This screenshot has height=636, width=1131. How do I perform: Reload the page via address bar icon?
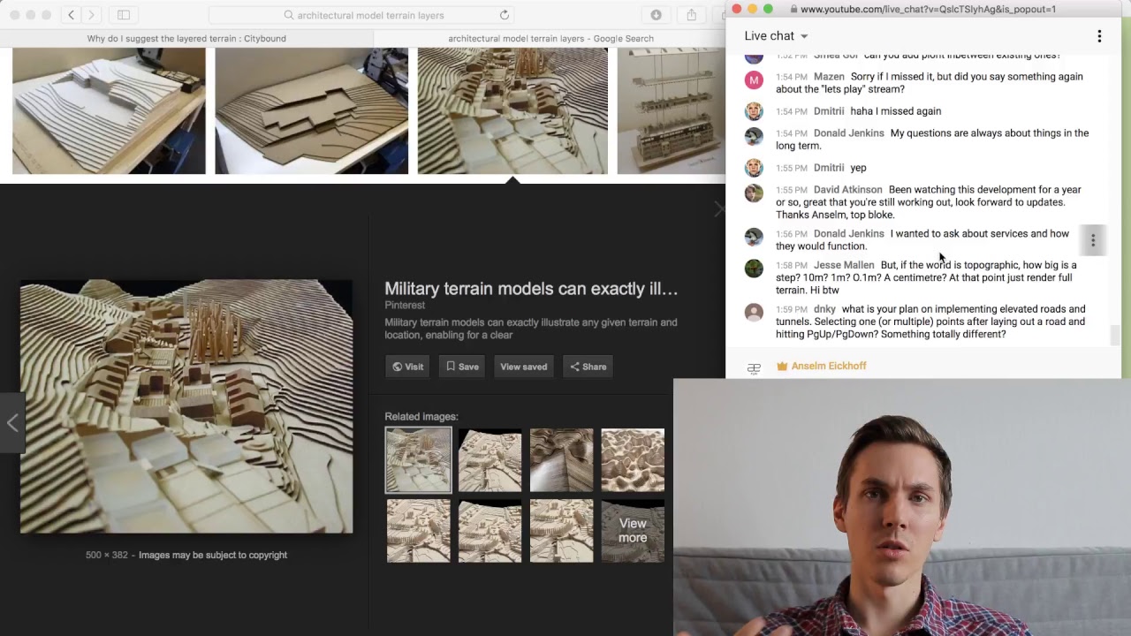tap(505, 15)
